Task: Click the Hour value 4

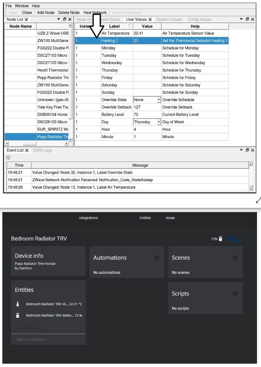Action: 147,129
